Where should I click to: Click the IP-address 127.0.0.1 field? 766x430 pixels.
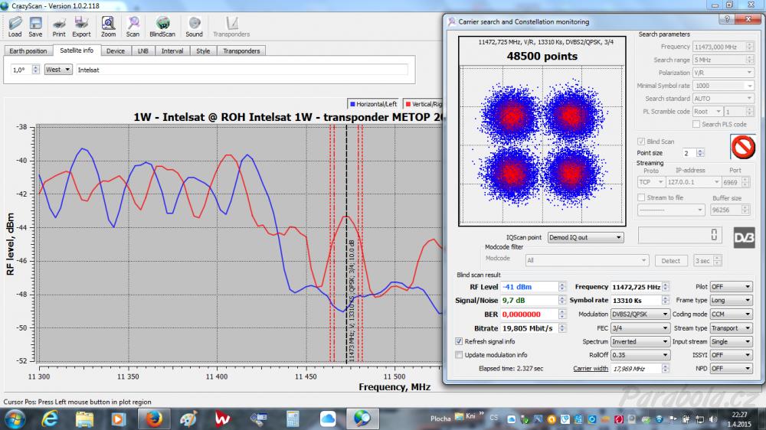tap(693, 182)
